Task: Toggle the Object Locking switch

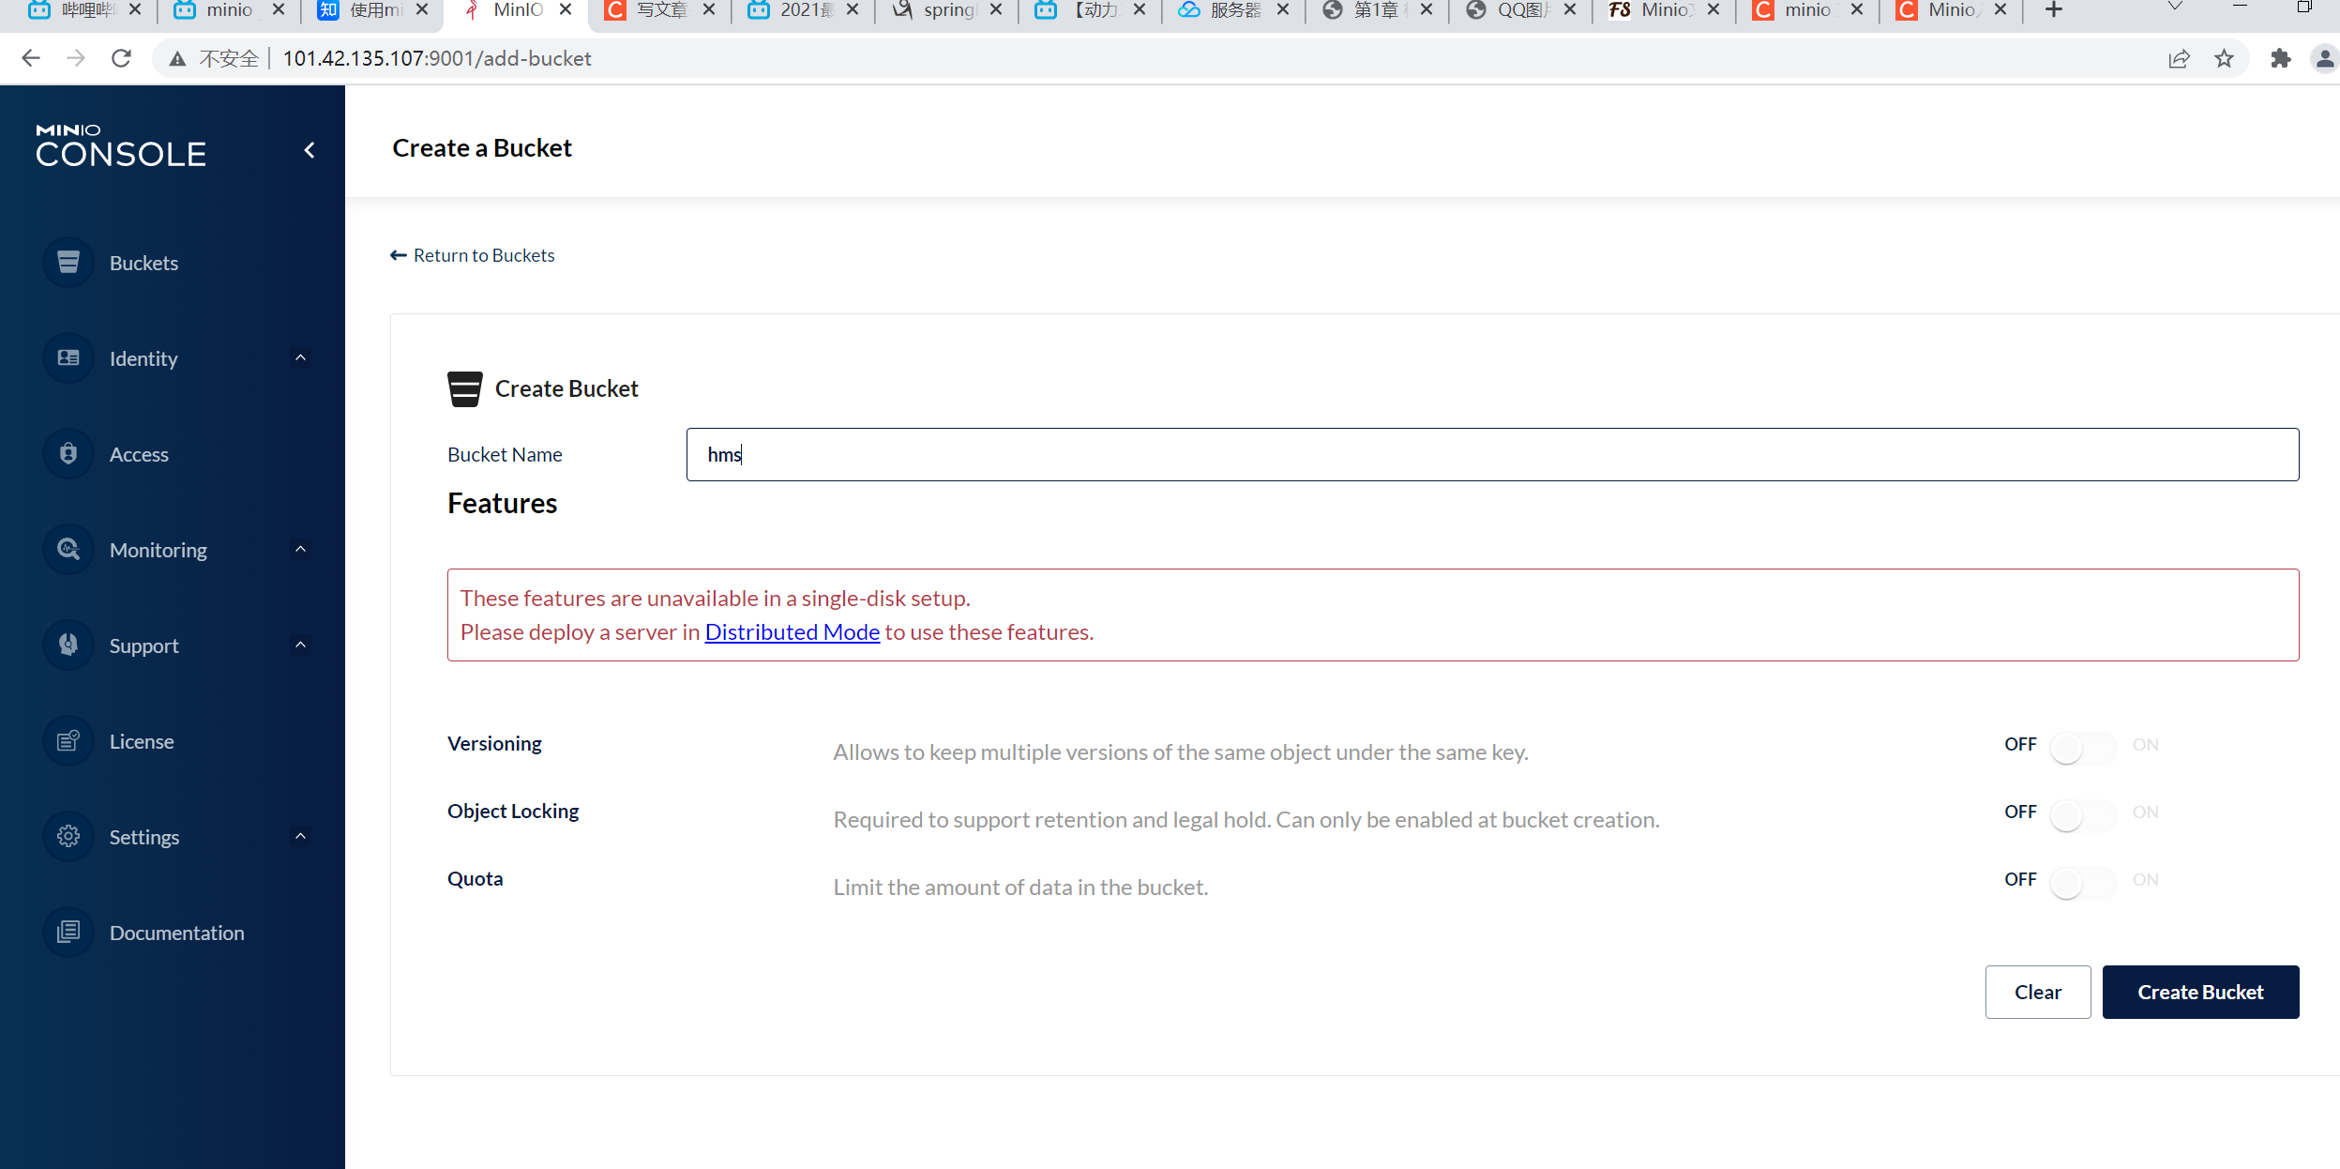Action: pos(2081,815)
